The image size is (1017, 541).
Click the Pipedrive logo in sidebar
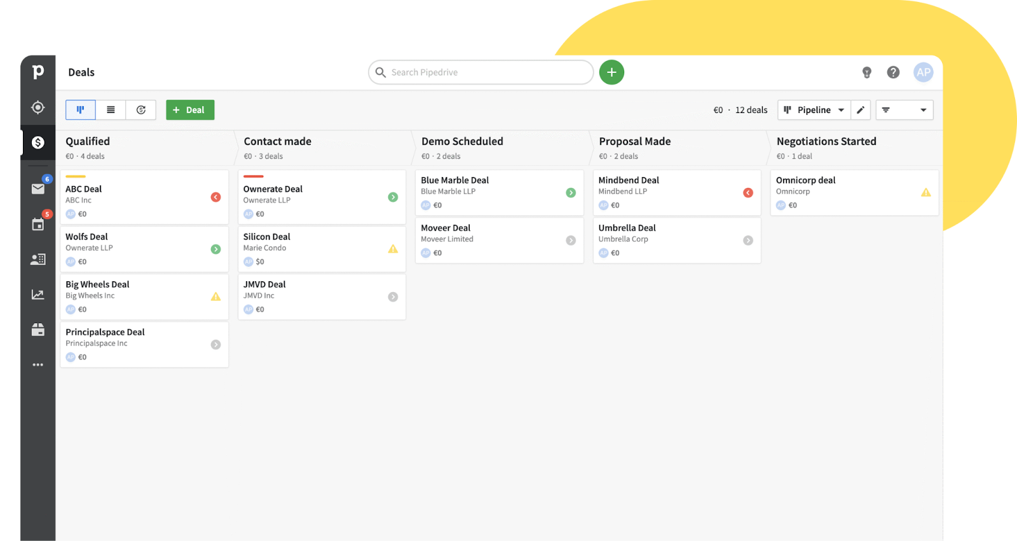(x=38, y=72)
